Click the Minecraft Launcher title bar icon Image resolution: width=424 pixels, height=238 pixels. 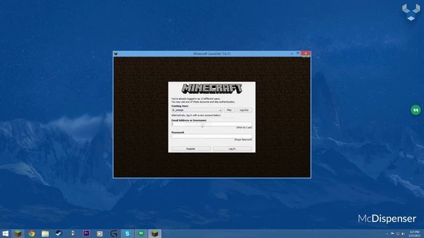pos(116,54)
